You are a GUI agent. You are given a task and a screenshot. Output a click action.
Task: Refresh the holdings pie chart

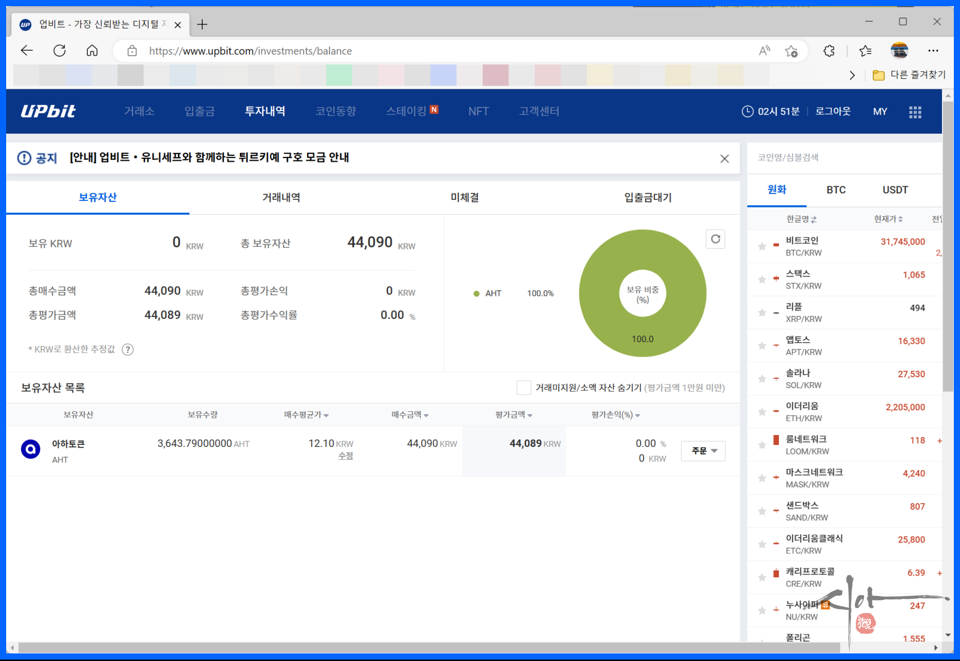715,239
